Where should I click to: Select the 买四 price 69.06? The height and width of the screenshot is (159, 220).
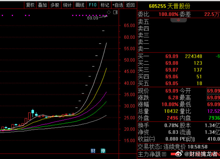tap(172, 77)
